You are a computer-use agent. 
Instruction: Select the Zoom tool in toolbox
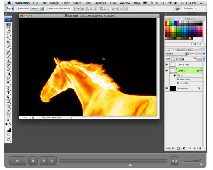click(8, 120)
